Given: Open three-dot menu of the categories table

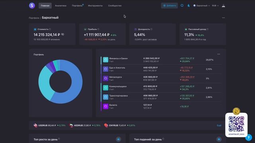Looking at the screenshot, I should point(219,54).
